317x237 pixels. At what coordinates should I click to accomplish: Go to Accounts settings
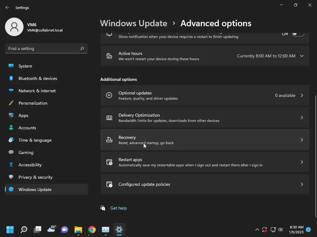[46, 127]
